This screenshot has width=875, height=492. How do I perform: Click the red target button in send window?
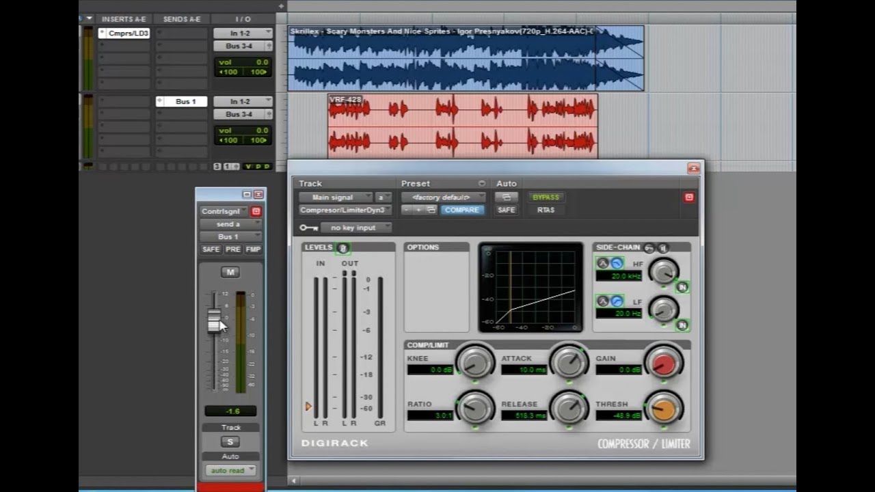click(x=256, y=212)
